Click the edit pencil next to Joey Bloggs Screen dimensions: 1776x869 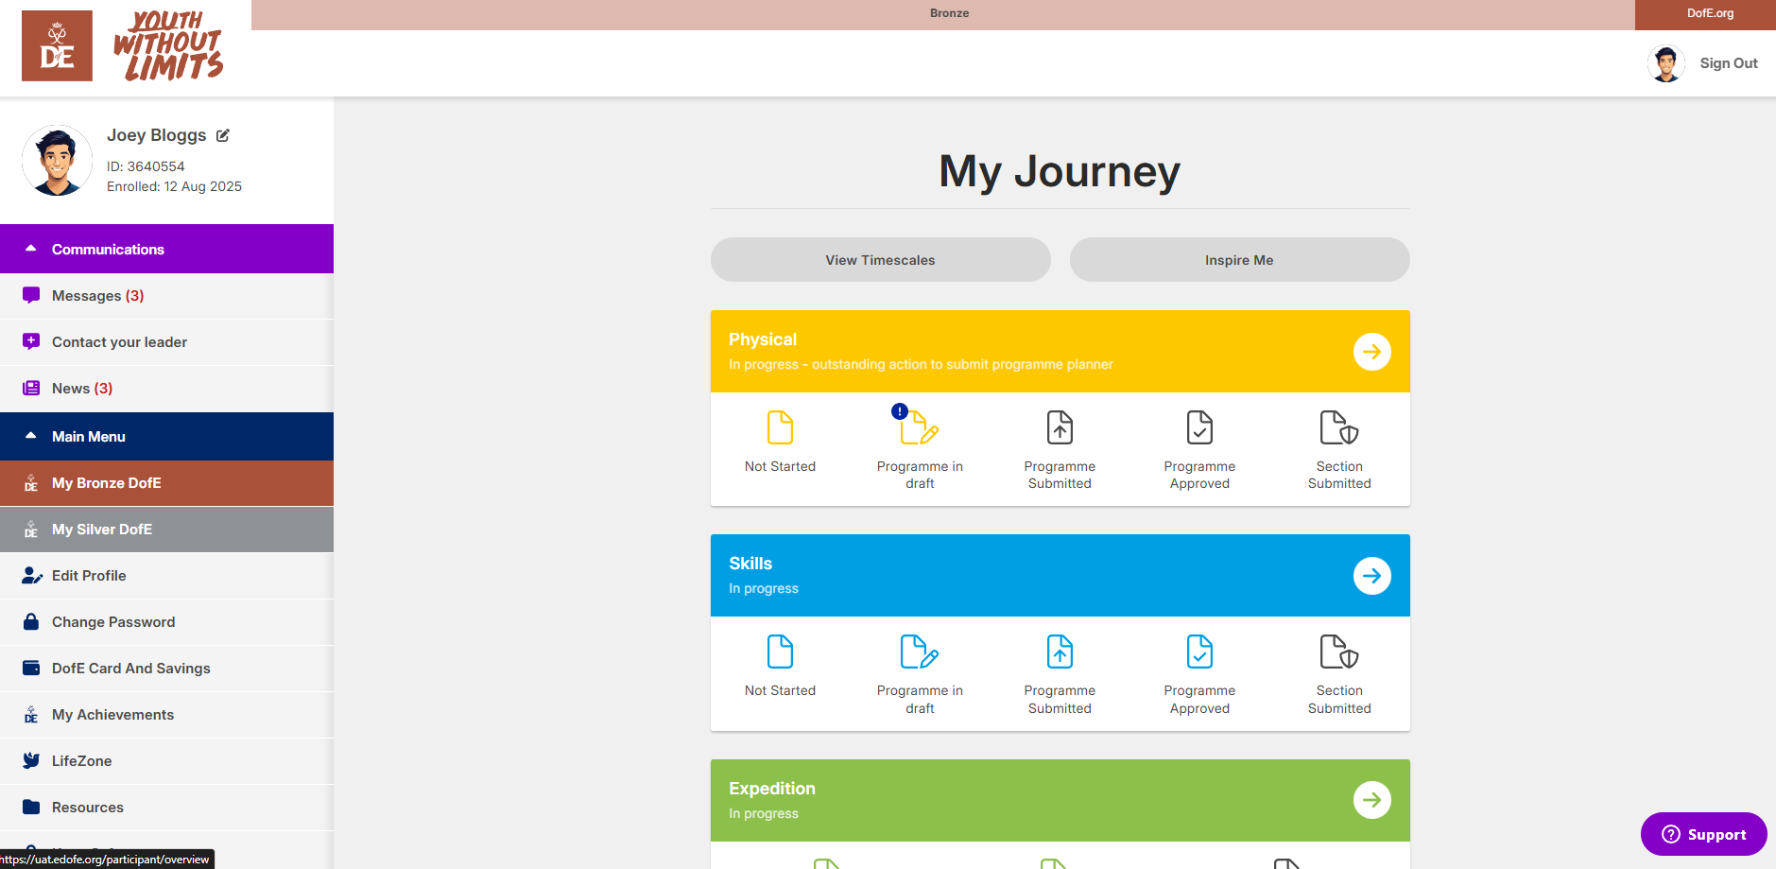click(222, 135)
